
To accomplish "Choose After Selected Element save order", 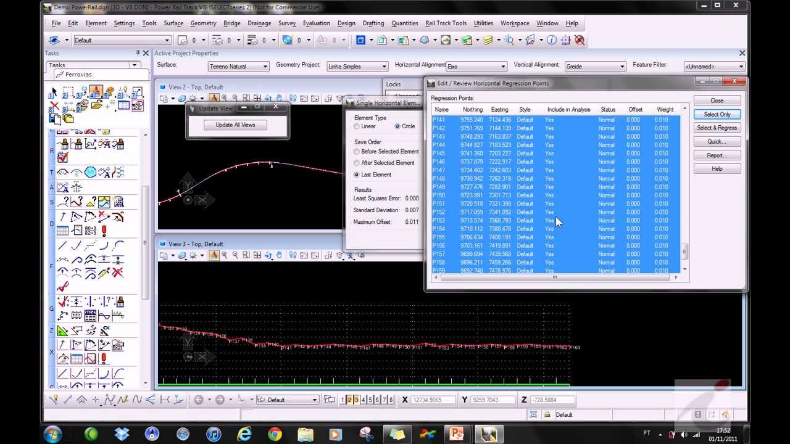I will coord(357,163).
